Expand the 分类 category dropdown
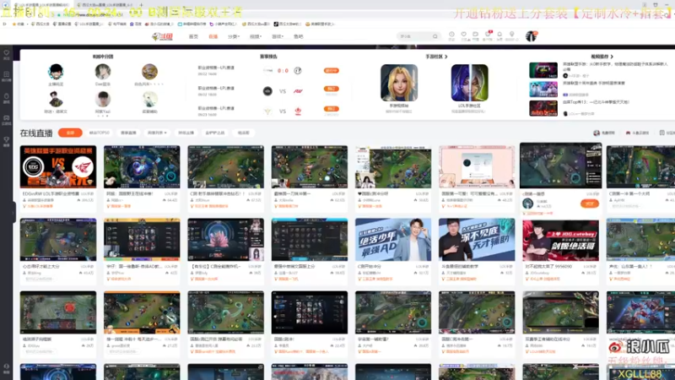Image resolution: width=675 pixels, height=380 pixels. point(234,36)
